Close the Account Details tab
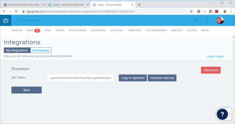235x124 pixels. point(132,5)
